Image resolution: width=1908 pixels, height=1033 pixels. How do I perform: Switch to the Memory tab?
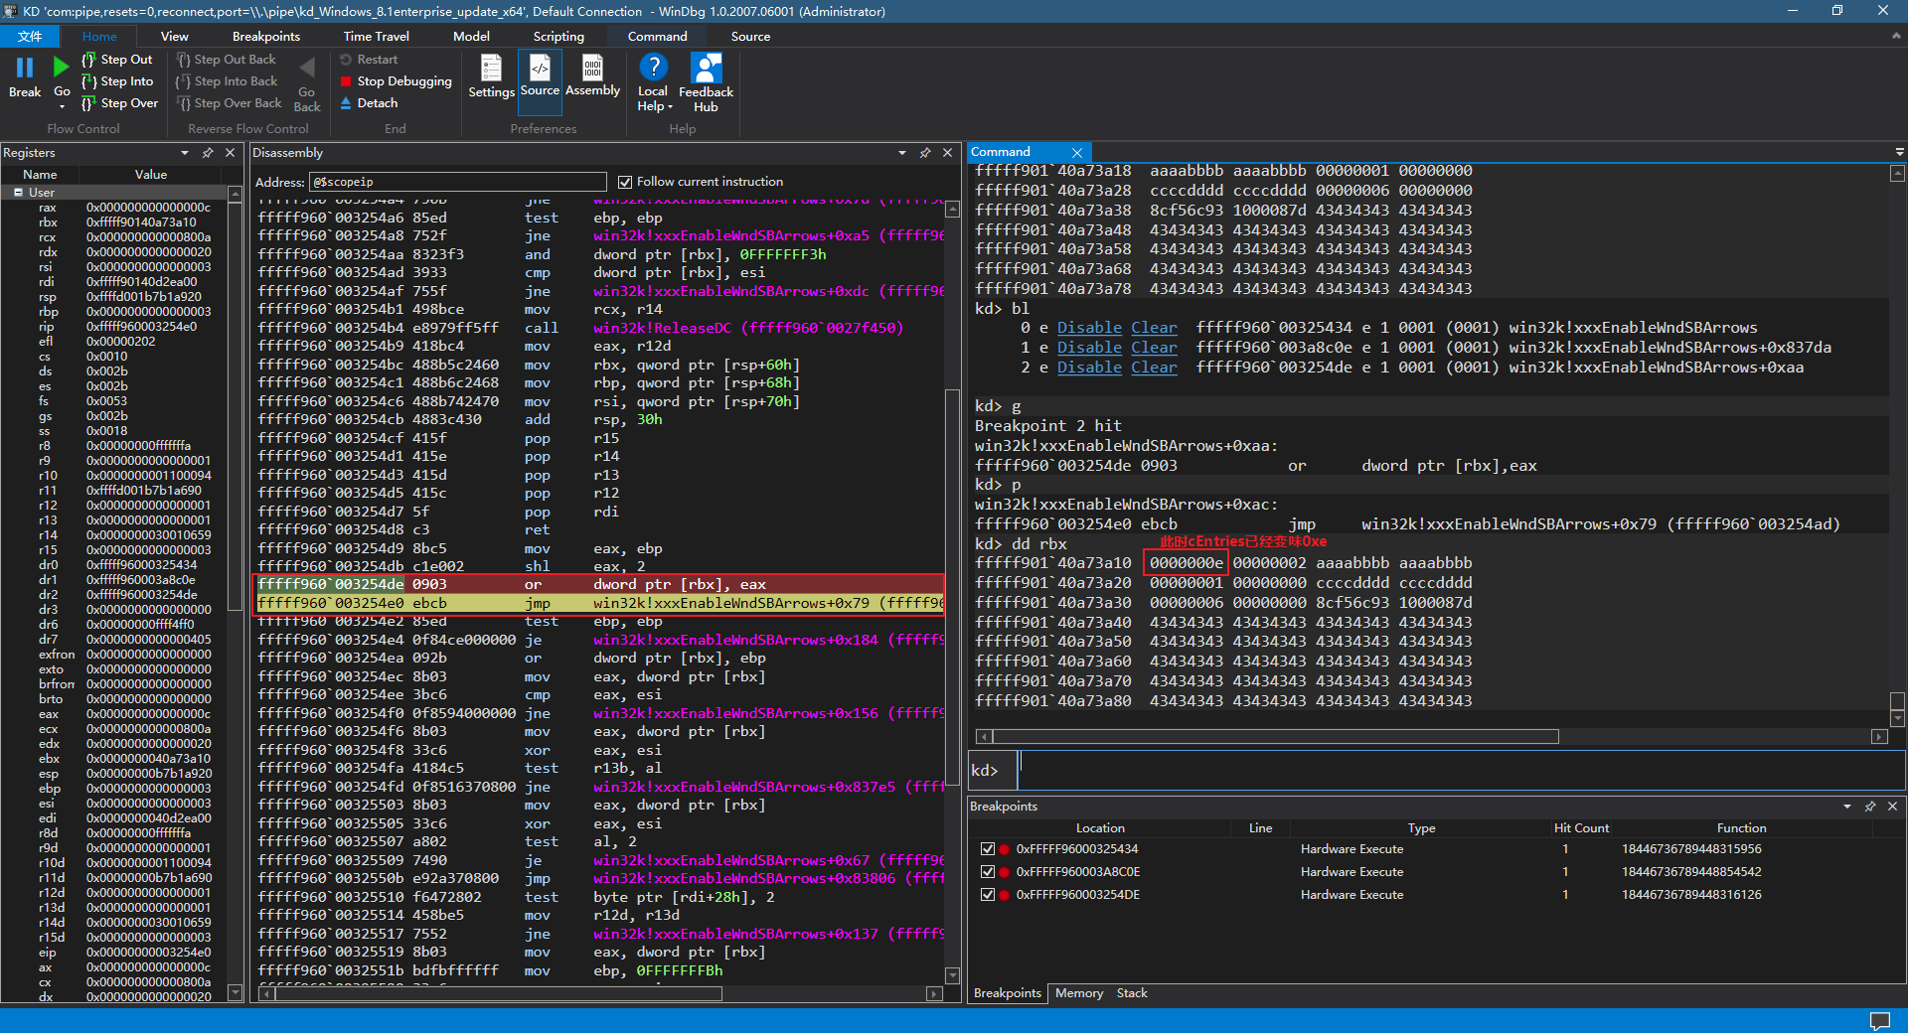pyautogui.click(x=1078, y=993)
